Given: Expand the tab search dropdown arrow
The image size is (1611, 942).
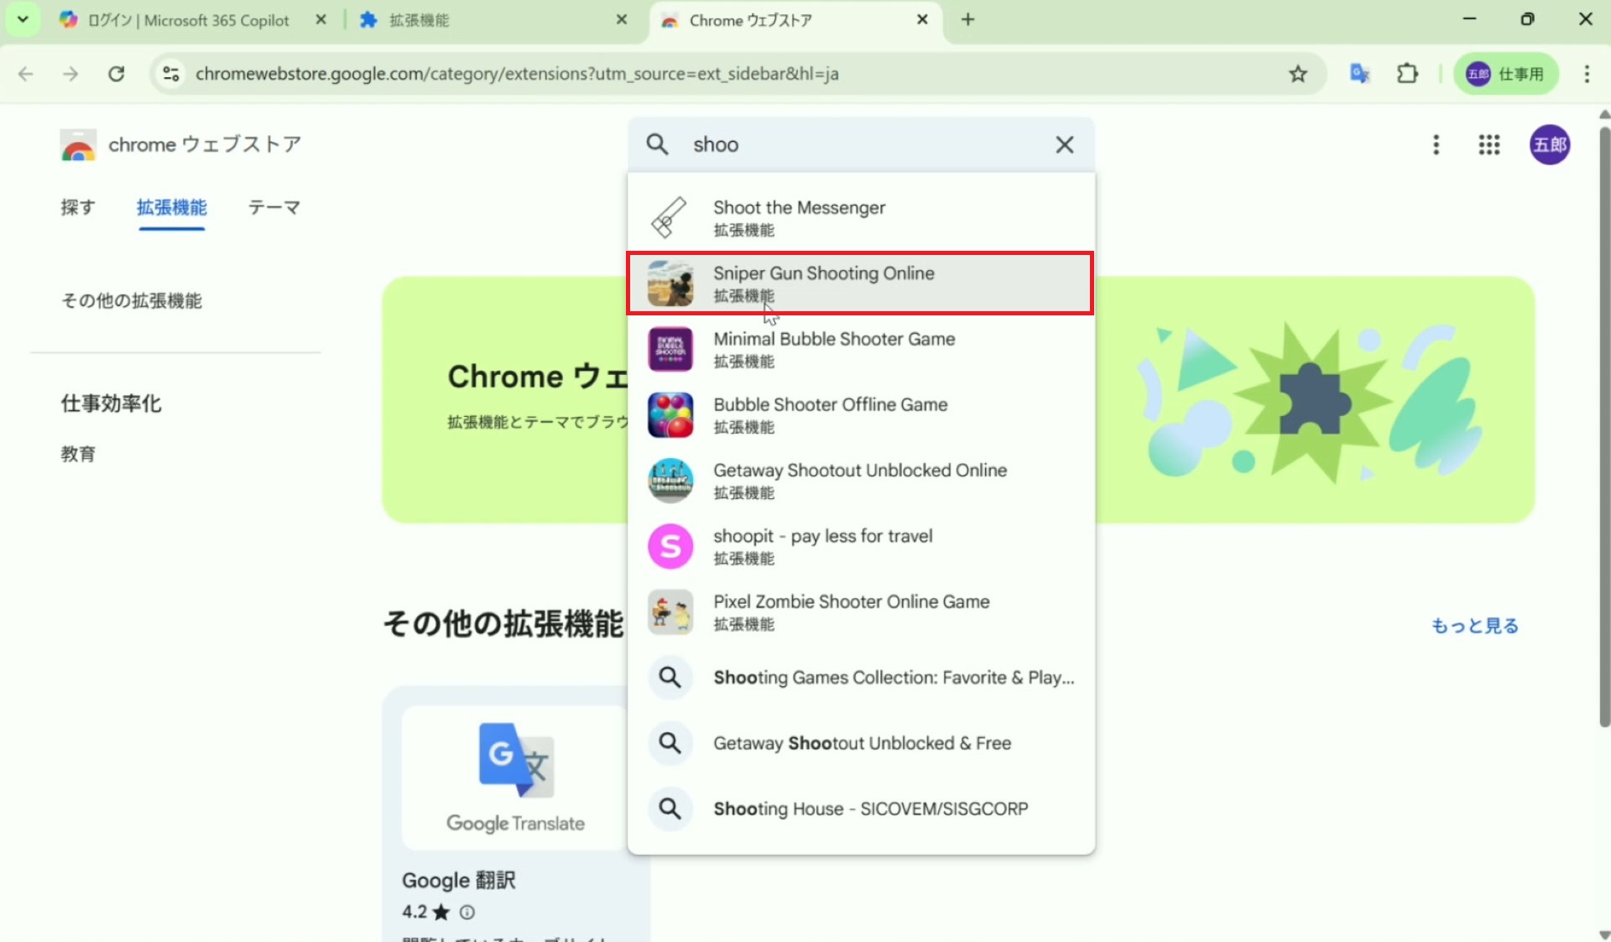Looking at the screenshot, I should 23,19.
